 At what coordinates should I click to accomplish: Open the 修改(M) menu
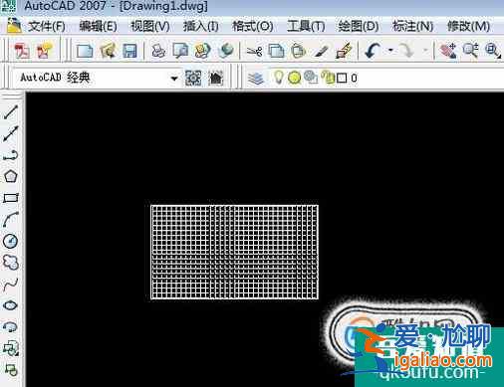click(x=468, y=26)
